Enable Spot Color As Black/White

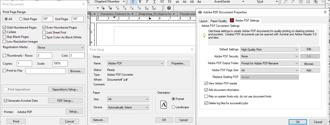(44, 37)
